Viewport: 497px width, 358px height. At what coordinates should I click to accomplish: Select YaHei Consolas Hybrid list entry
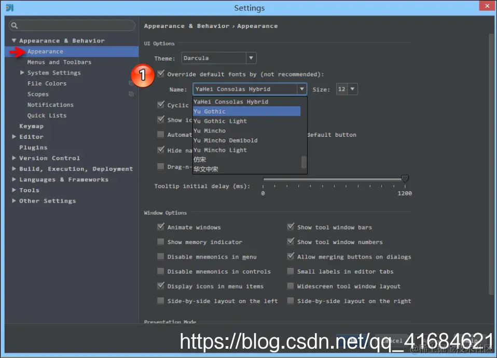pos(246,102)
